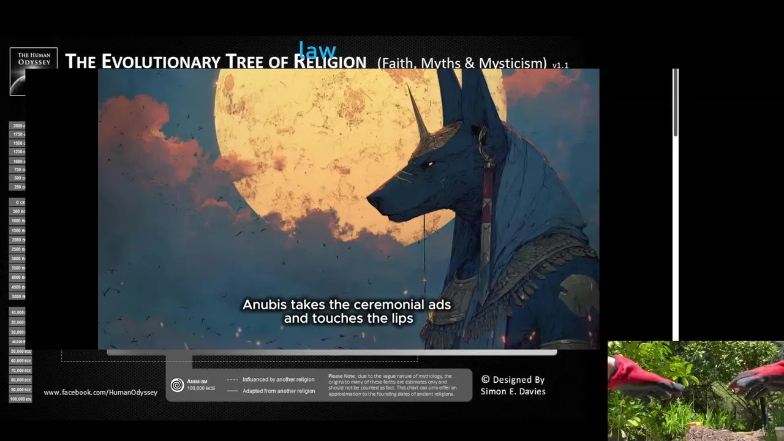Open the www.facebook.com/HumanOdyssey link
Screen dimensions: 784x441
point(100,392)
